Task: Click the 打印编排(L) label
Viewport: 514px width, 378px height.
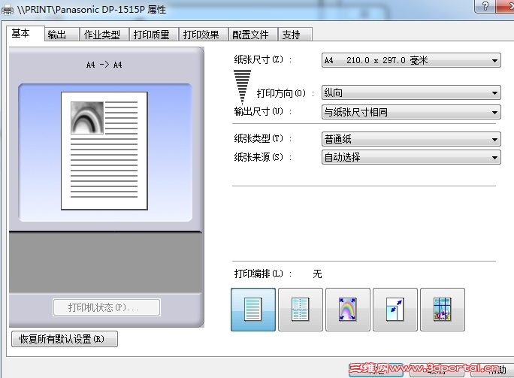Action: pos(262,274)
